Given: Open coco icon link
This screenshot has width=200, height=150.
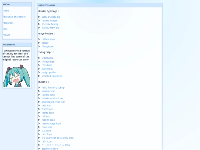Looking at the screenshot, I should [x=47, y=127].
